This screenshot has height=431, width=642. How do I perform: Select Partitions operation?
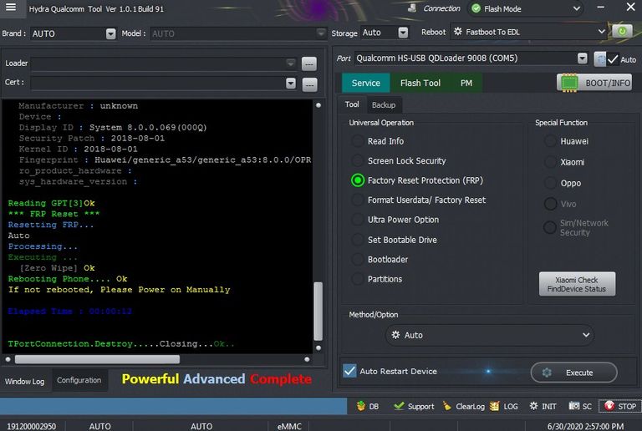coord(358,279)
